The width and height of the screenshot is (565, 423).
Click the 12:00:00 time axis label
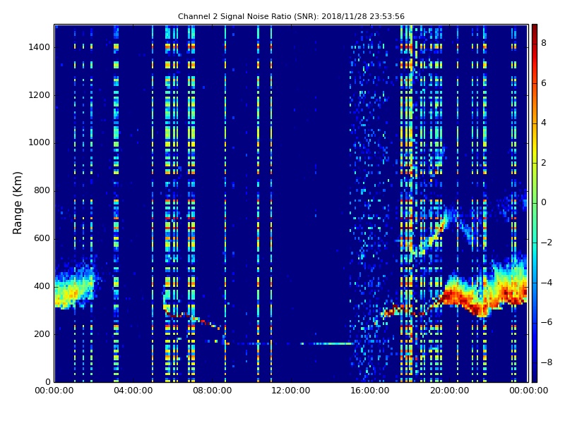tap(291, 391)
